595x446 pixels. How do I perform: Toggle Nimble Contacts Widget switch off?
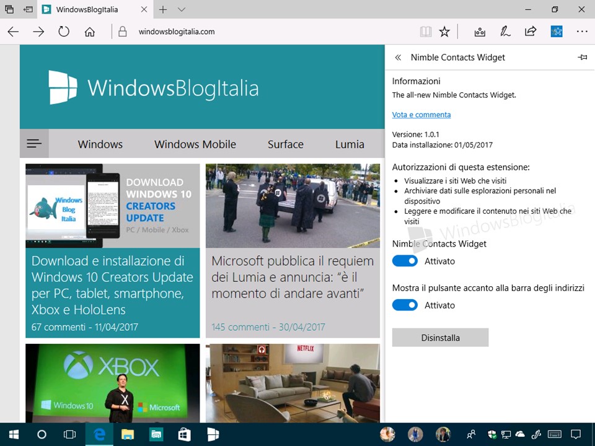(x=405, y=261)
